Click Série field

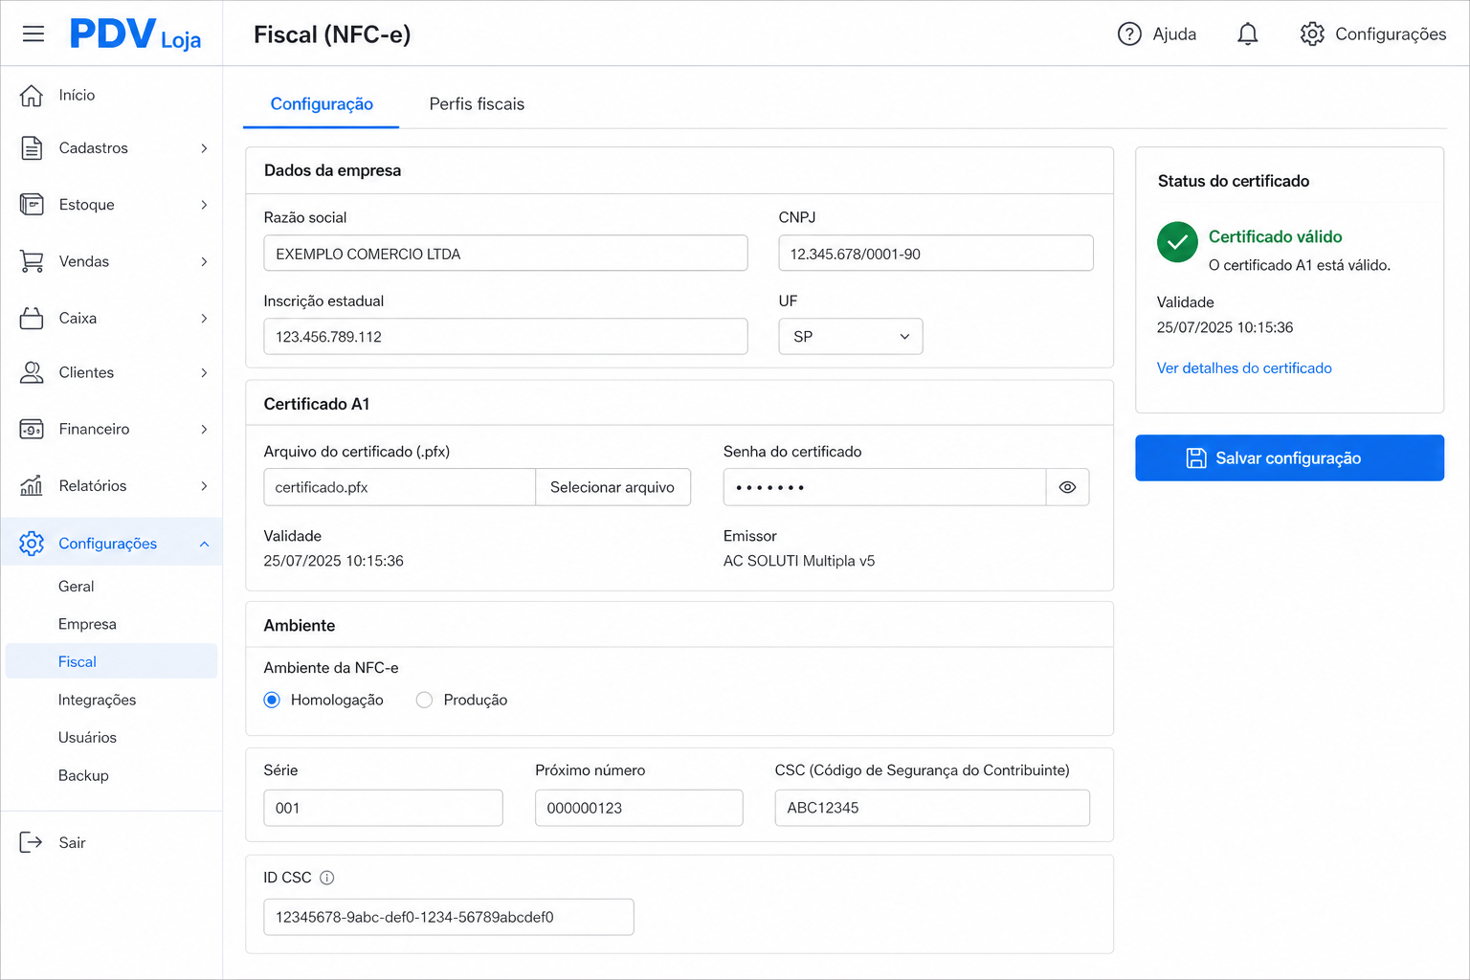[x=383, y=808]
